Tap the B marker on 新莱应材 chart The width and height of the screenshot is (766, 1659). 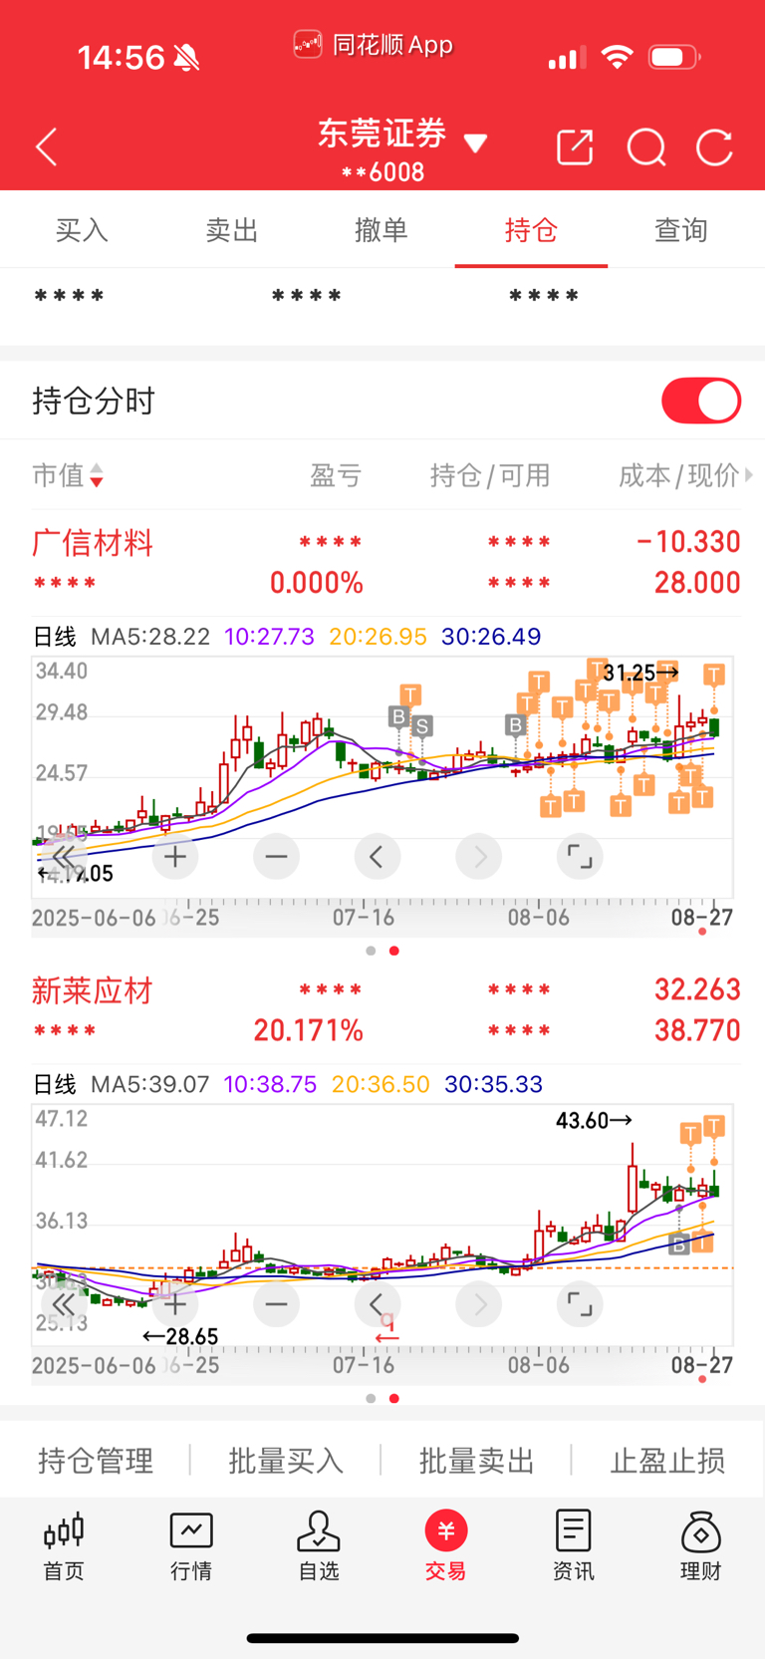(679, 1244)
